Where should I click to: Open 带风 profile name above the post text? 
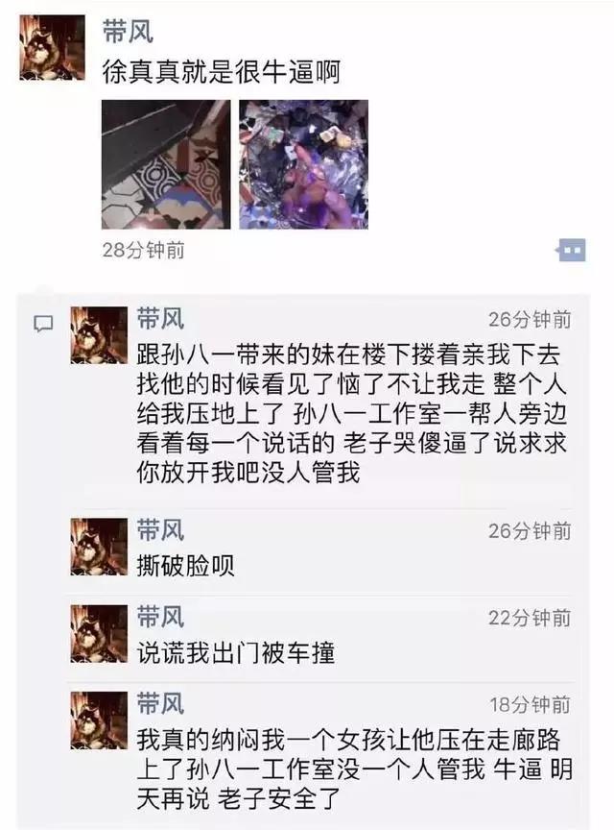[128, 31]
